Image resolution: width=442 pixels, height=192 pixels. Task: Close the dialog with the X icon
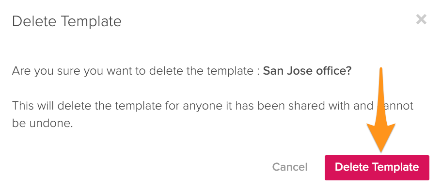tap(421, 20)
